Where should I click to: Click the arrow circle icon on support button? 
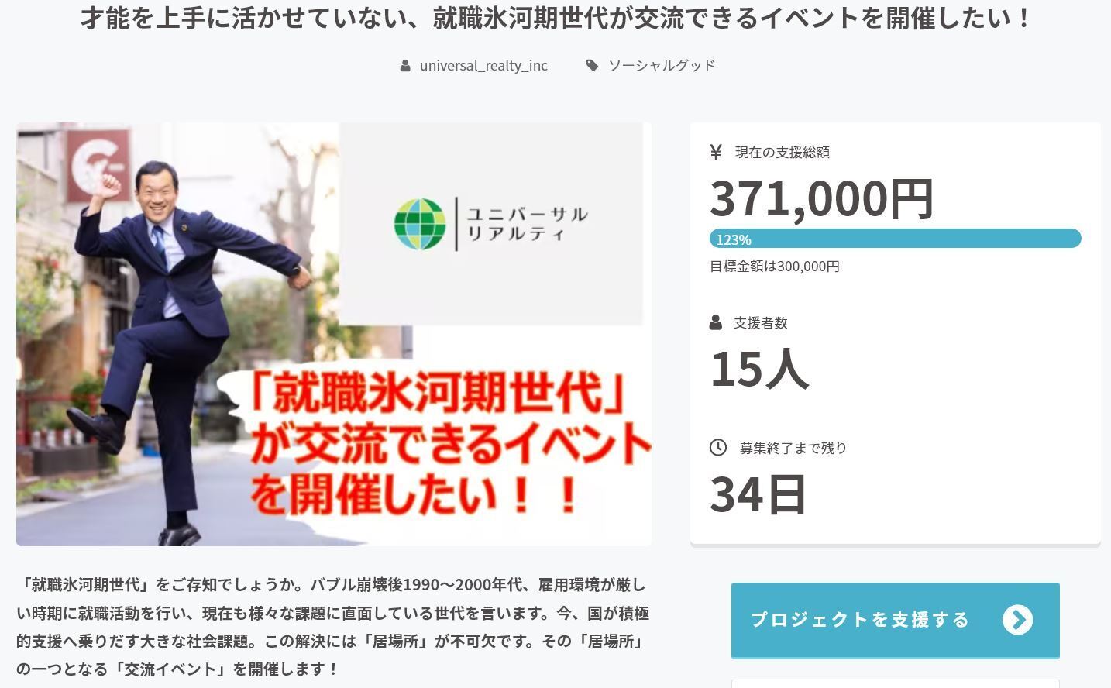point(1017,620)
